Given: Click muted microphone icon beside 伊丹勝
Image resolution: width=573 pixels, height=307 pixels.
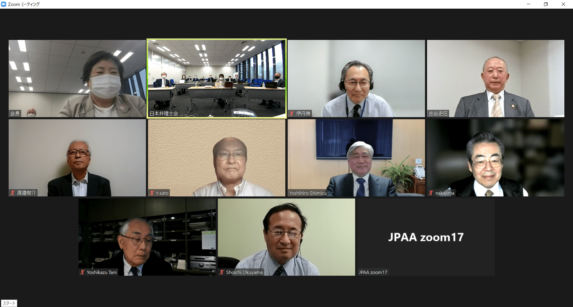Looking at the screenshot, I should click(292, 114).
